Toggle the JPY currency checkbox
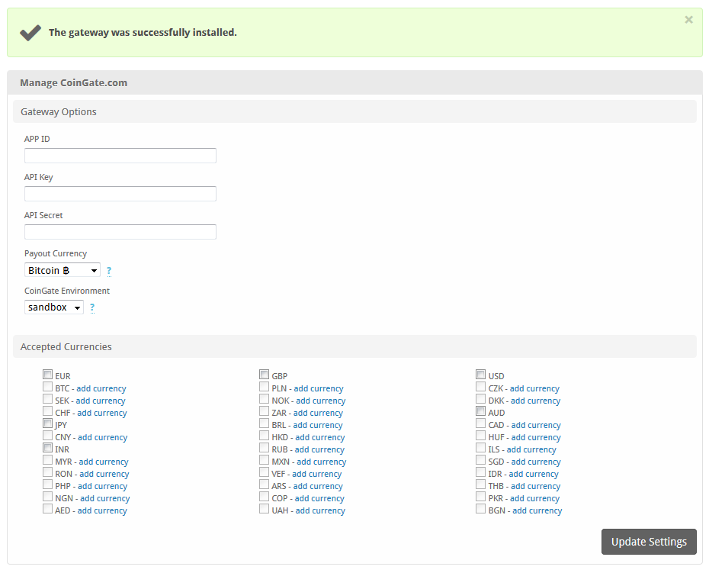The width and height of the screenshot is (709, 573). pos(48,423)
